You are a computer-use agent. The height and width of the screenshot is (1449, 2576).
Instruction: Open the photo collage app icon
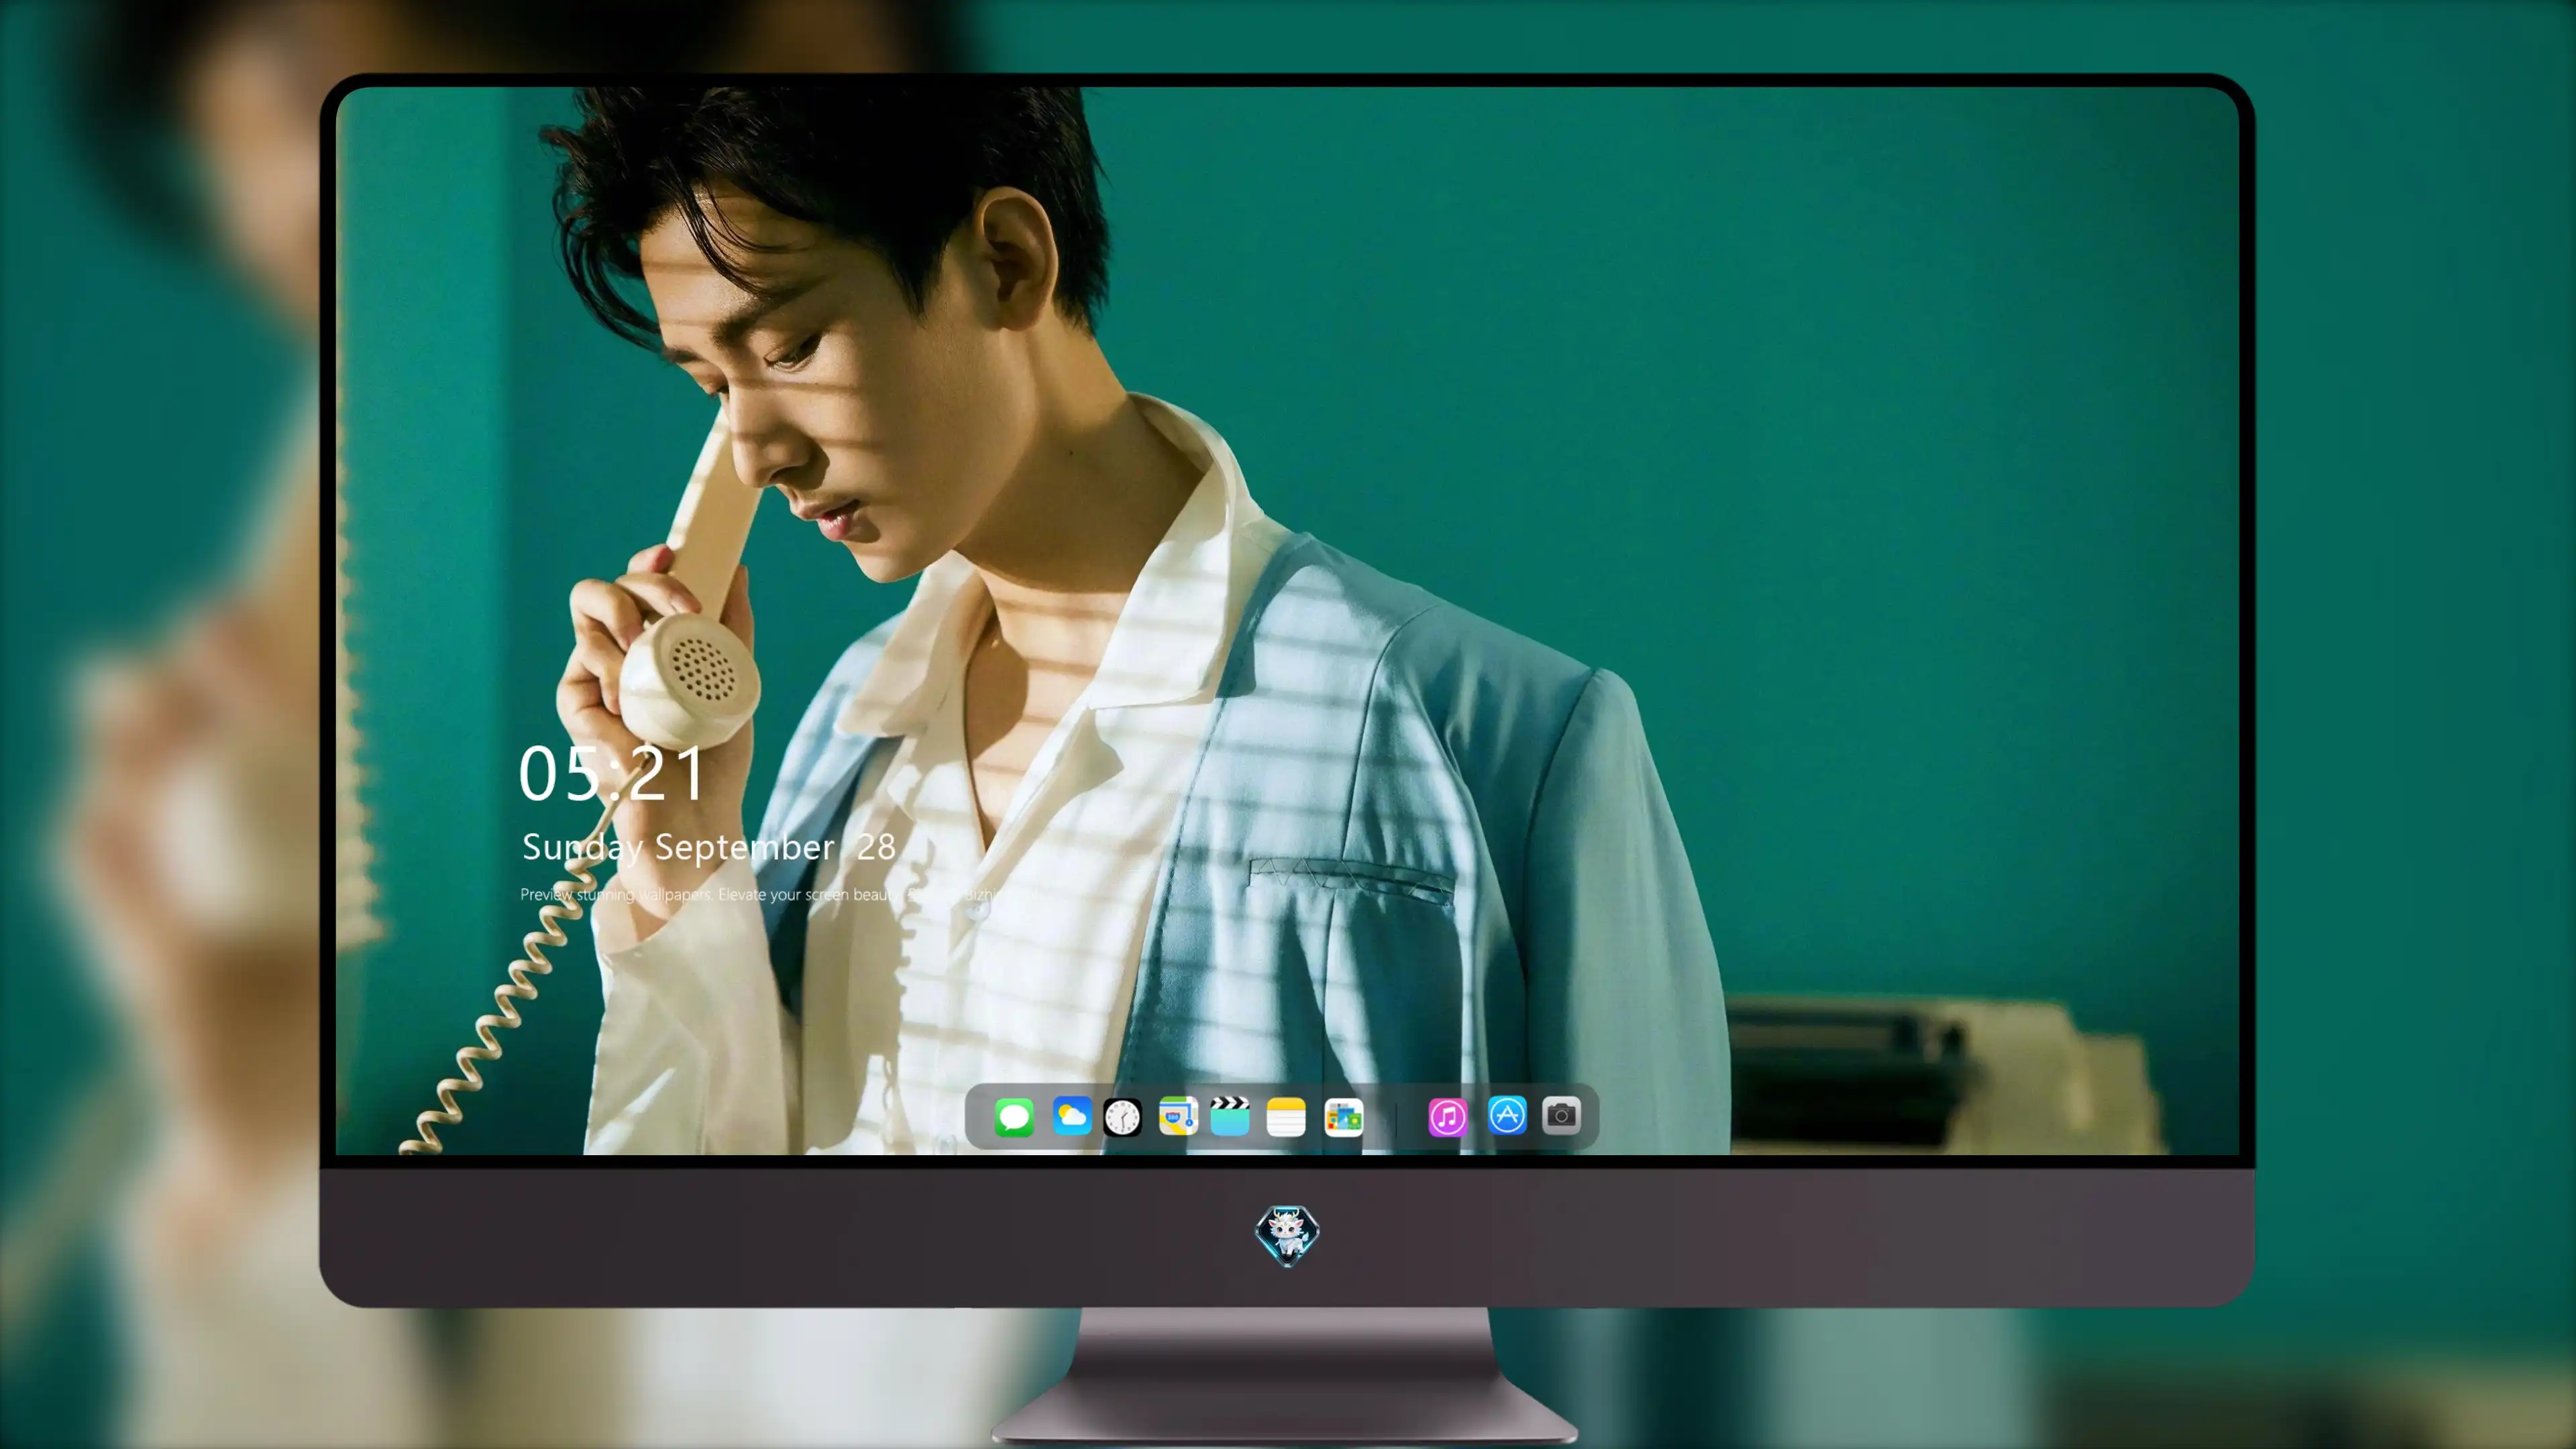click(1343, 1117)
